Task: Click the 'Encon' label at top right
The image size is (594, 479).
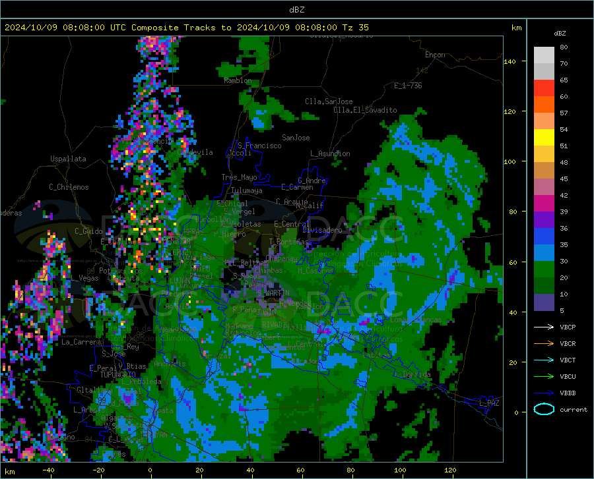Action: click(435, 55)
